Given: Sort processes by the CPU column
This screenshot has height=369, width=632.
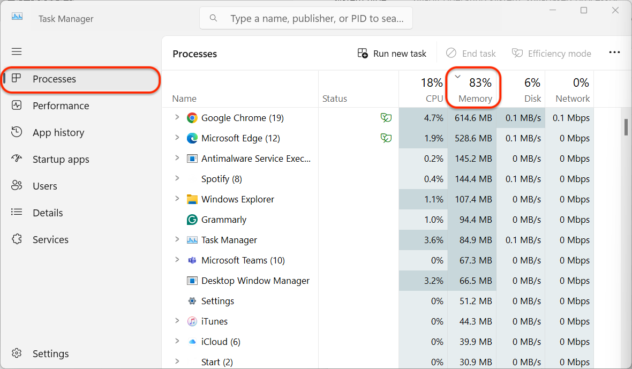Looking at the screenshot, I should [x=423, y=89].
